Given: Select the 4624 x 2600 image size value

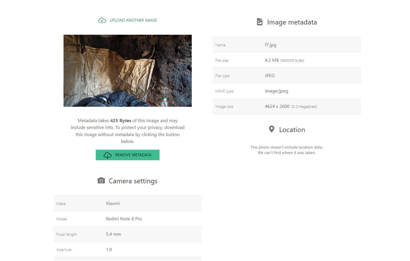Looking at the screenshot, I should [x=277, y=106].
